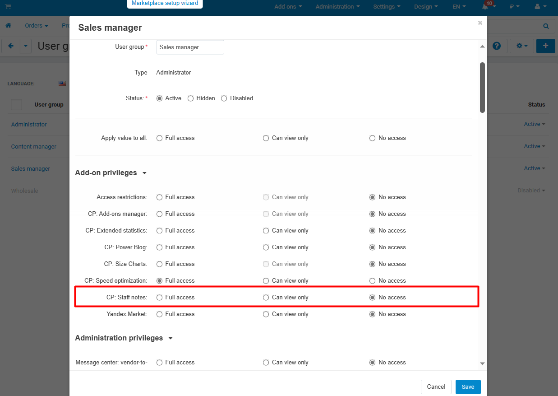Viewport: 558px width, 396px height.
Task: Click the back arrow button
Action: tap(11, 46)
